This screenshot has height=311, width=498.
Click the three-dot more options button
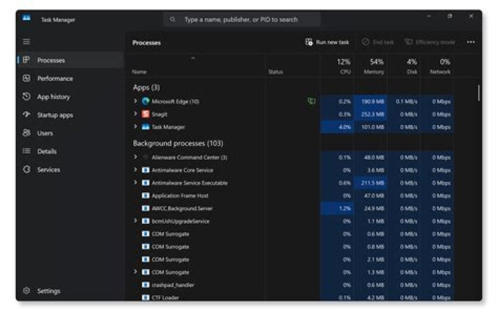pos(470,42)
